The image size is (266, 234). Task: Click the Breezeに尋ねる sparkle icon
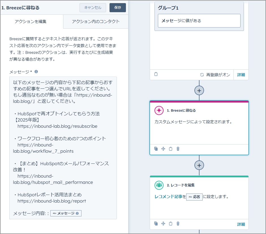click(159, 110)
